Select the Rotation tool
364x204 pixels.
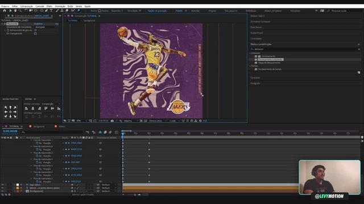click(26, 11)
